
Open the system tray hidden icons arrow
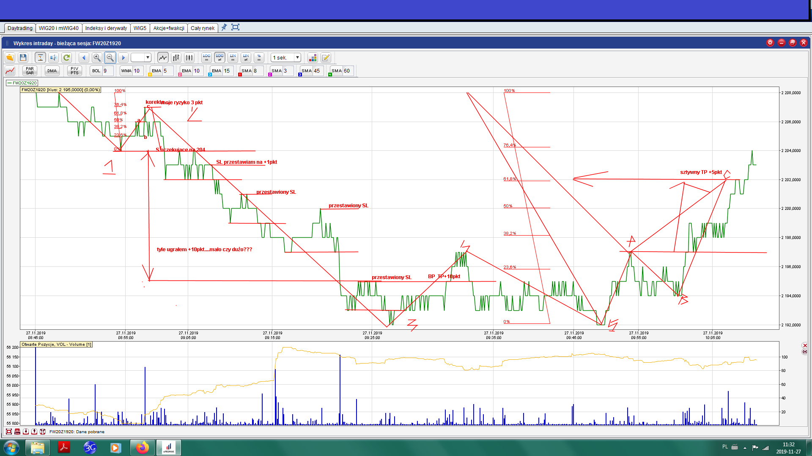tap(745, 448)
